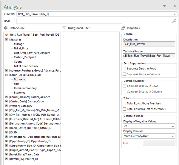Select Ticket price per mile measure
Screen dimensions: 179x165
coord(26,66)
